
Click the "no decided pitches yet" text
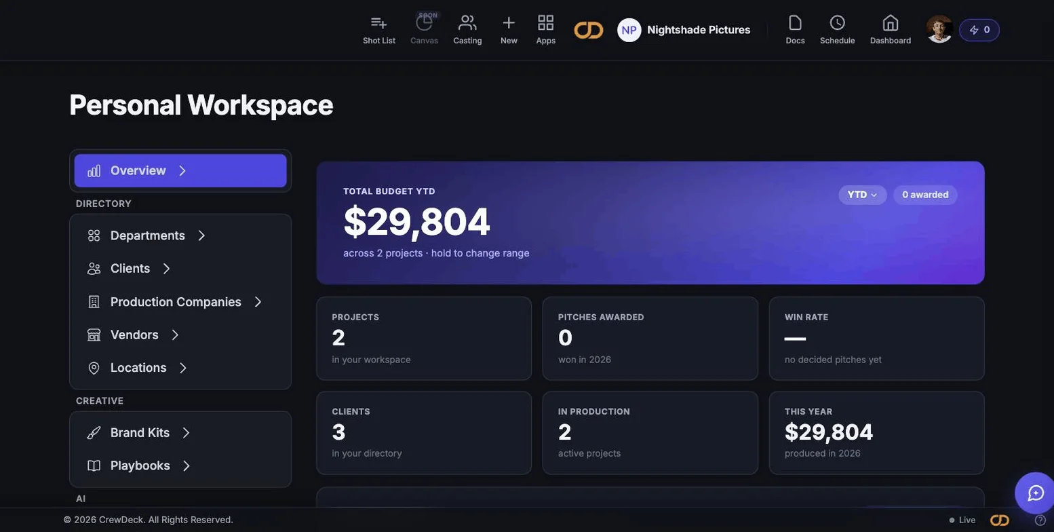coord(833,360)
